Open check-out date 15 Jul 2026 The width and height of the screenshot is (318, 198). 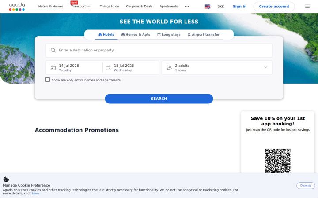(131, 68)
